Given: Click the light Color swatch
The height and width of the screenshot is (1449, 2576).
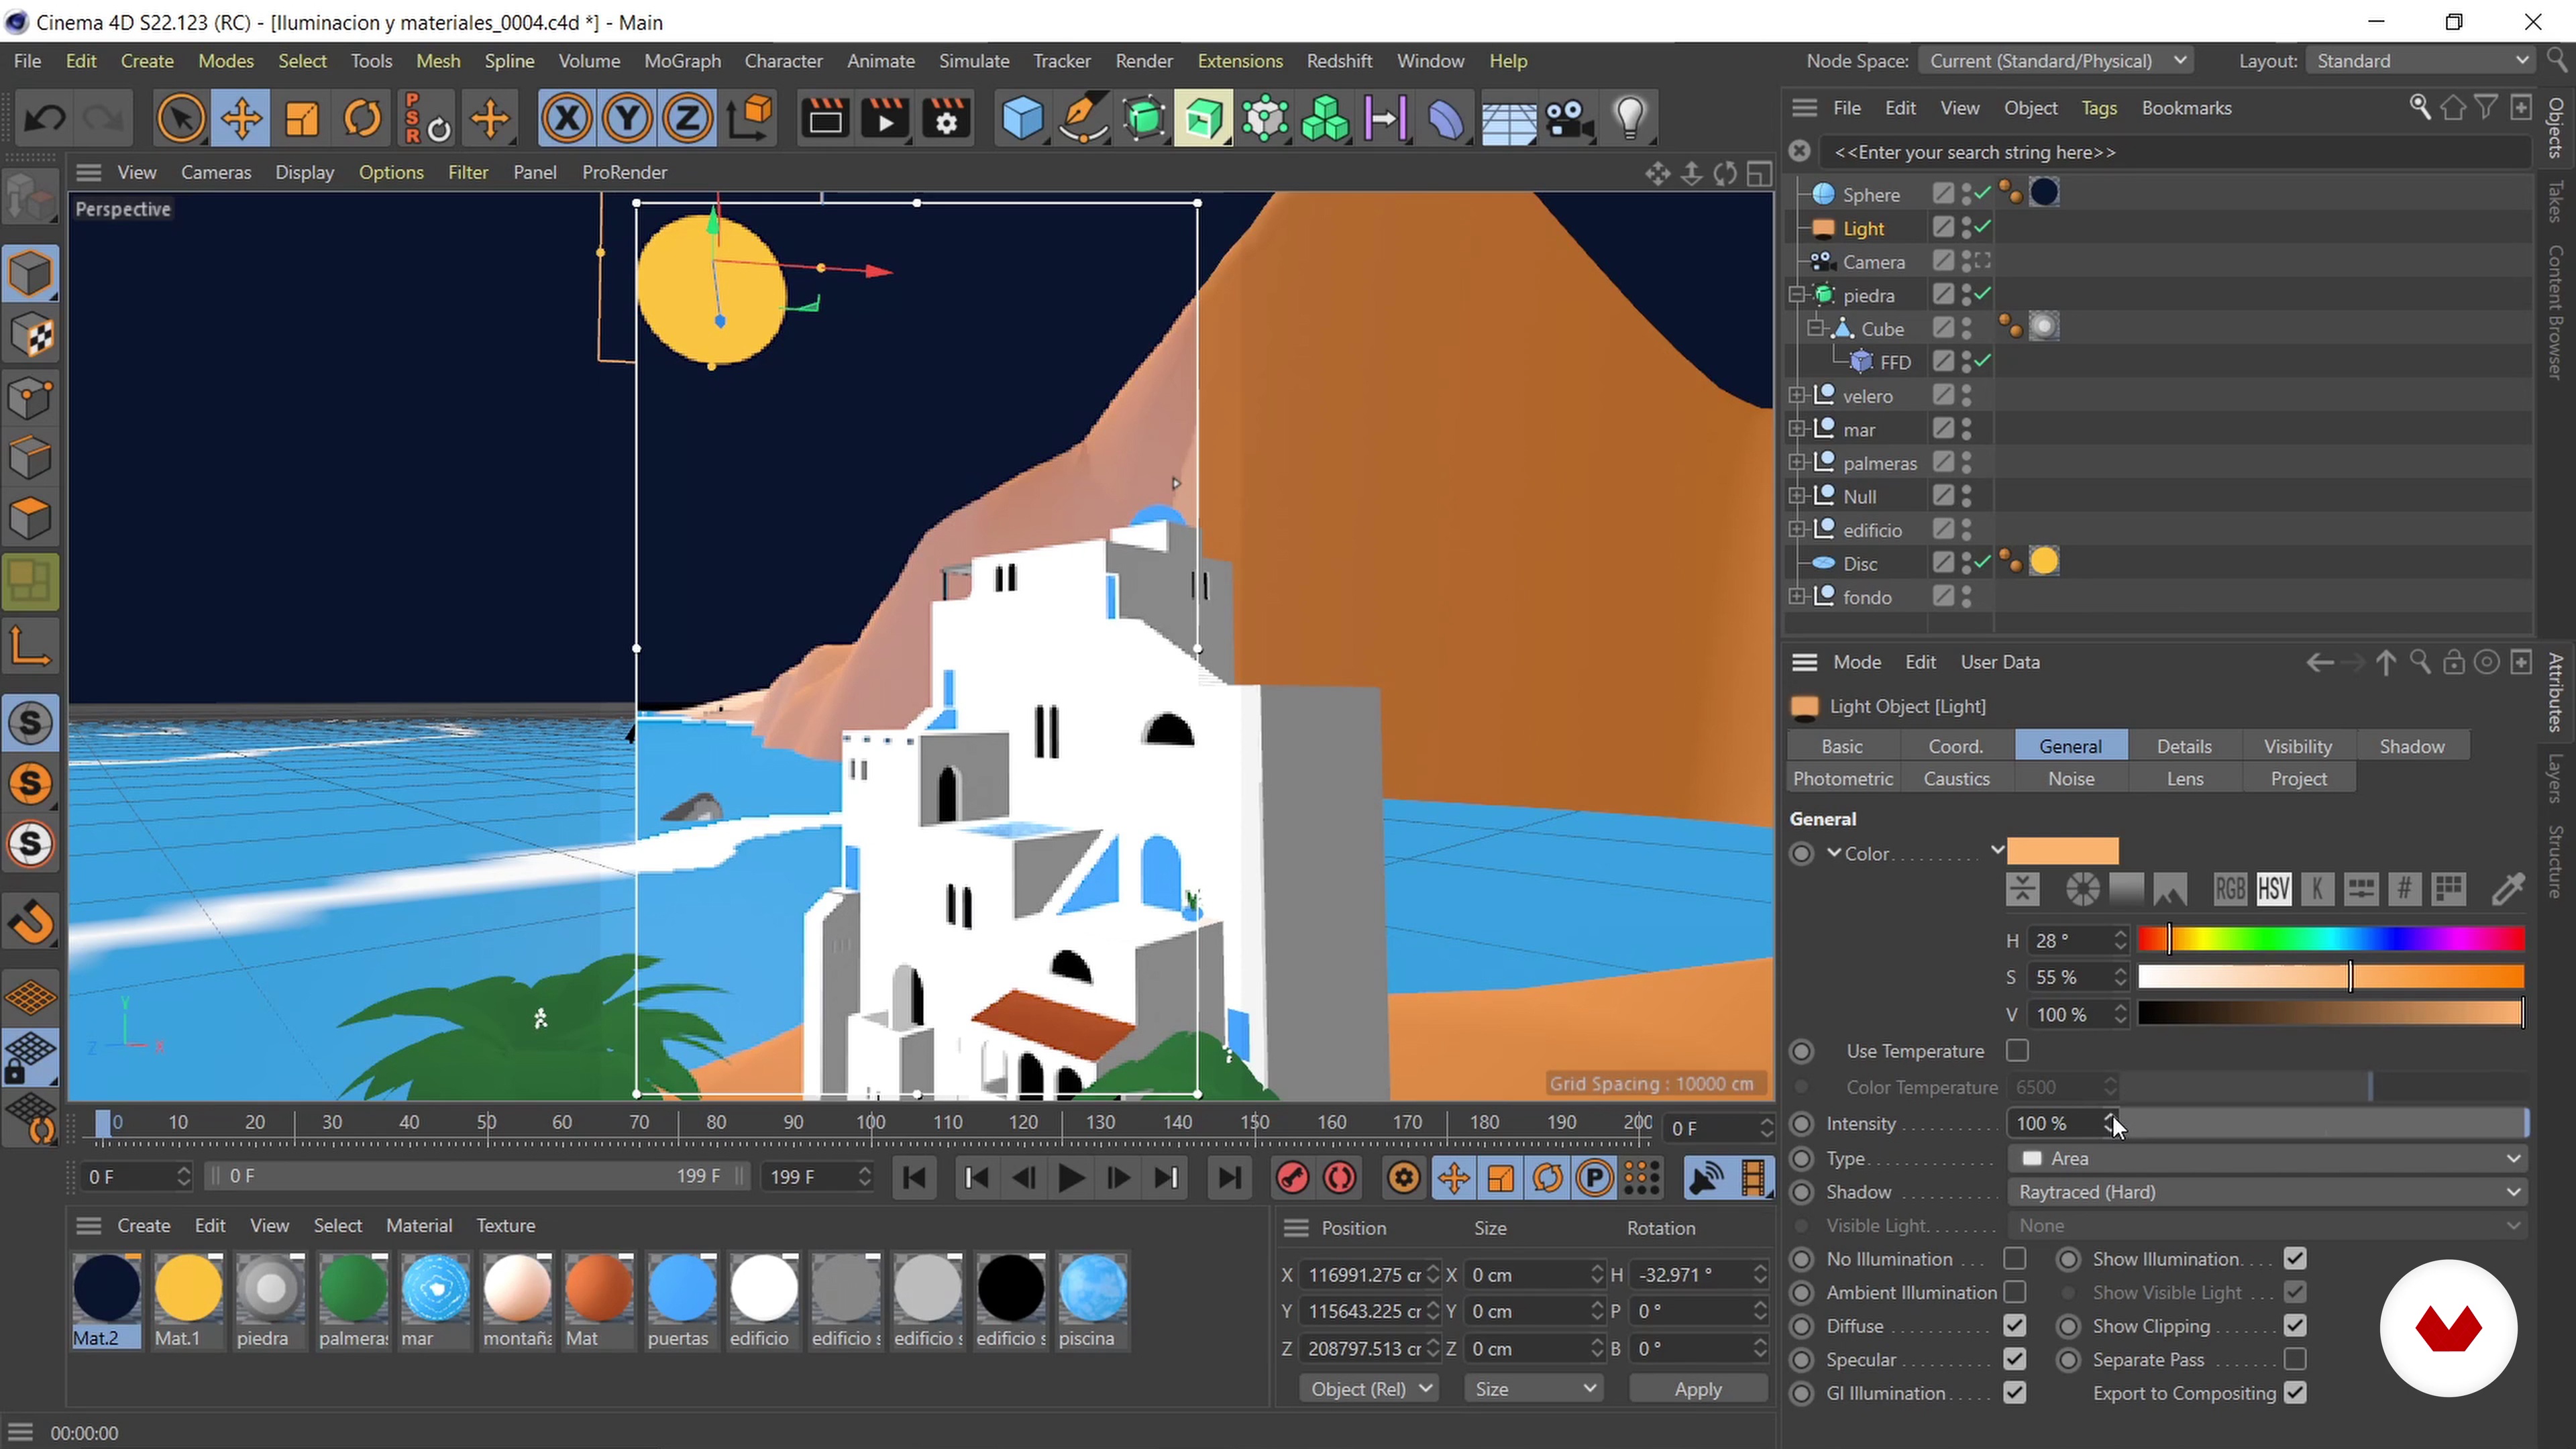Looking at the screenshot, I should [2062, 851].
